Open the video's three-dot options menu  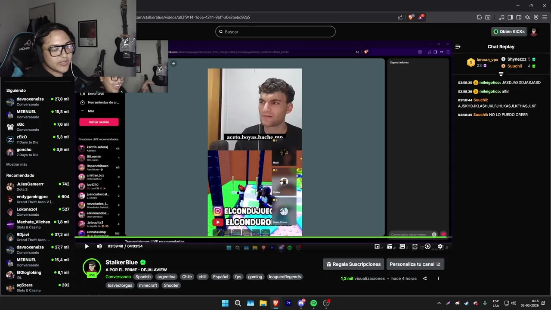pyautogui.click(x=438, y=279)
